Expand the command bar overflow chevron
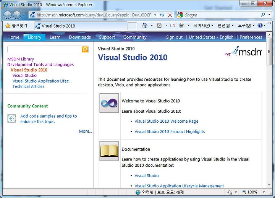The height and width of the screenshot is (198, 275). coord(270,23)
